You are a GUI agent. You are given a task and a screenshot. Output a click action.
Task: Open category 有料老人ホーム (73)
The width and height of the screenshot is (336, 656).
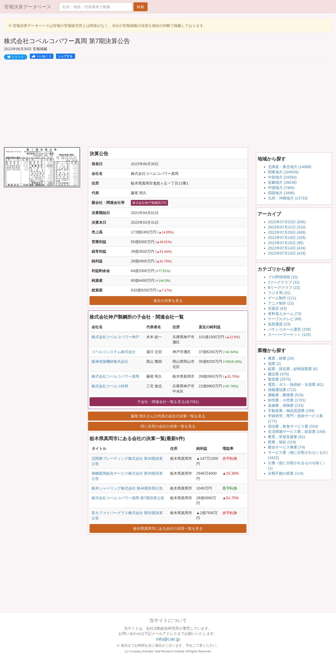click(x=284, y=314)
